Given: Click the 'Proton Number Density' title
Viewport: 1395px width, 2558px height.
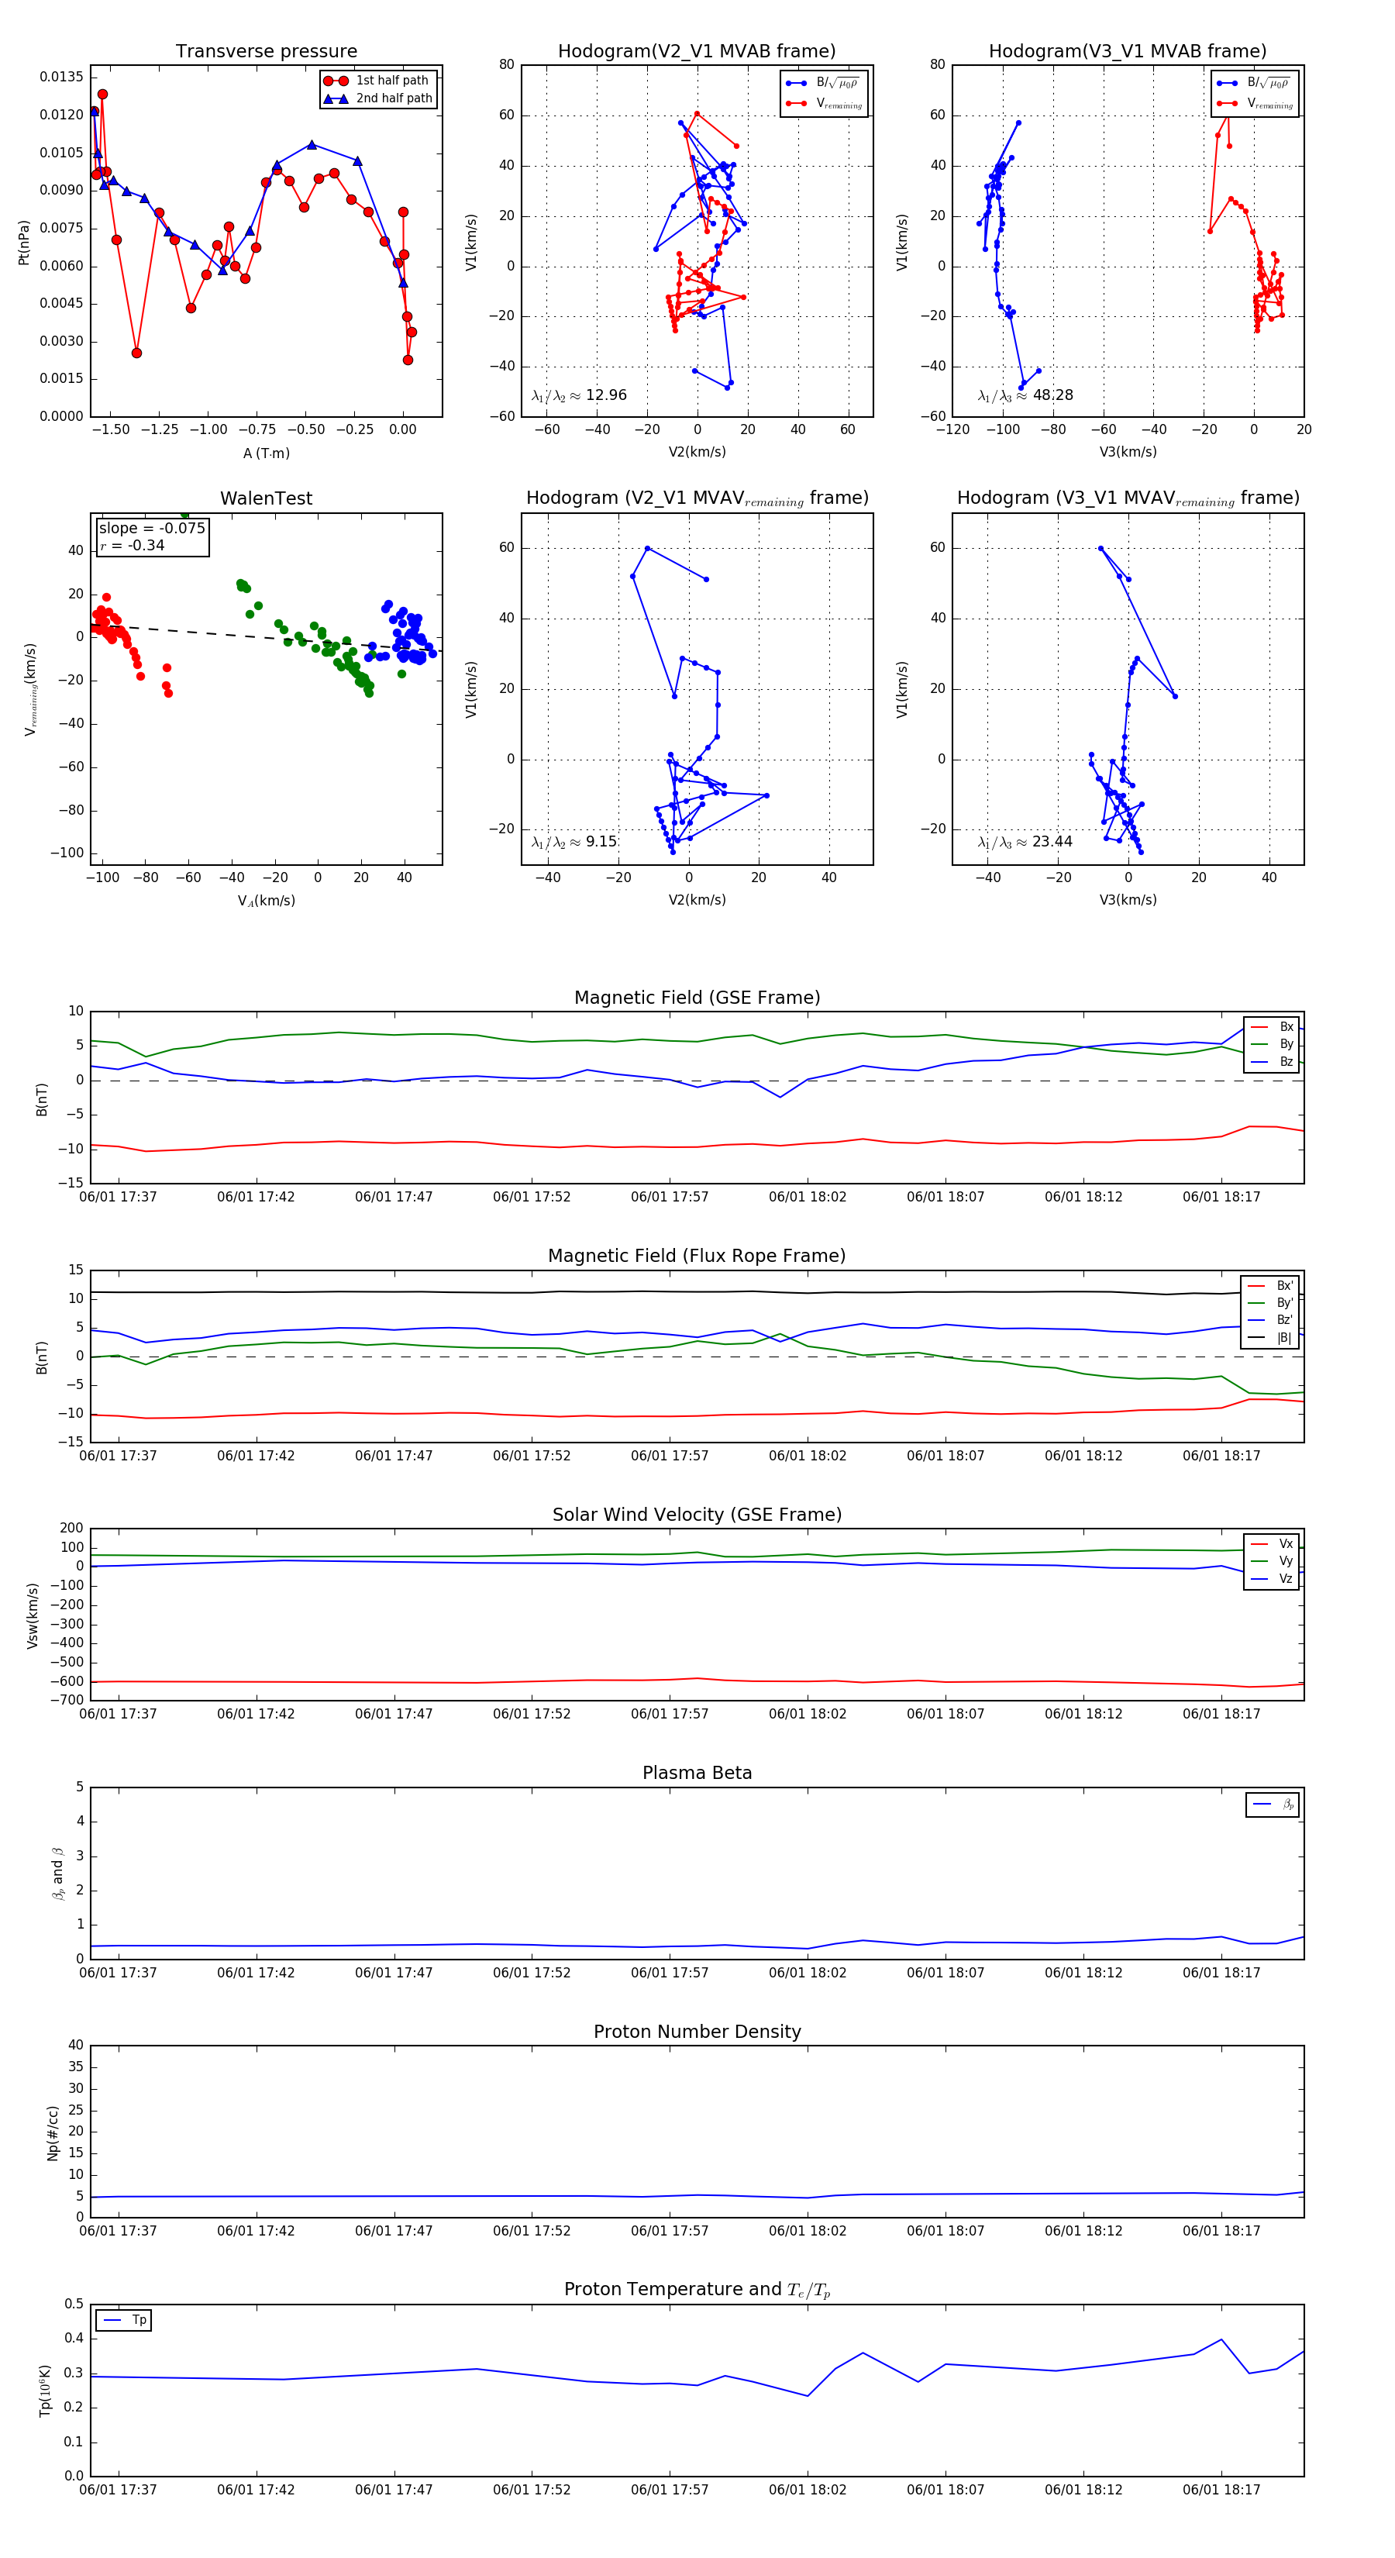Looking at the screenshot, I should 697,2032.
